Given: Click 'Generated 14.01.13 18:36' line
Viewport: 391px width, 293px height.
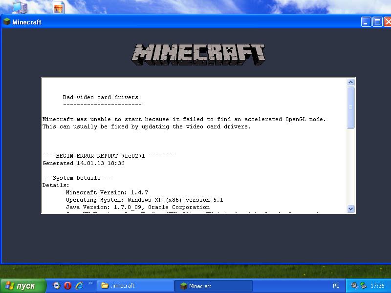Looking at the screenshot, I should coord(83,163).
